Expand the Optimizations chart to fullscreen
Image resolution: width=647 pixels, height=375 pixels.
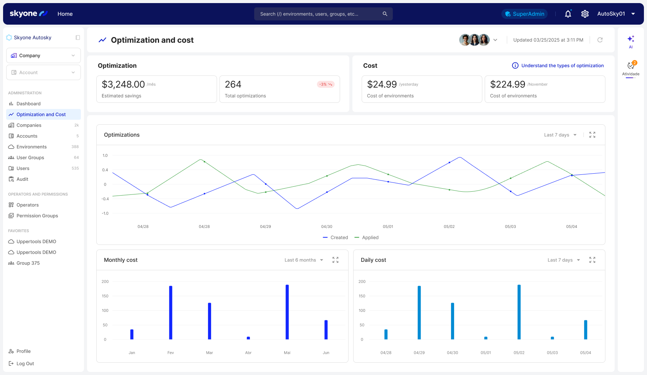(x=592, y=135)
